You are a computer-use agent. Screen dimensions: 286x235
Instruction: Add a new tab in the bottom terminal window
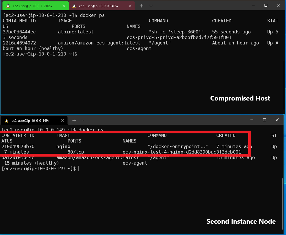(x=74, y=120)
